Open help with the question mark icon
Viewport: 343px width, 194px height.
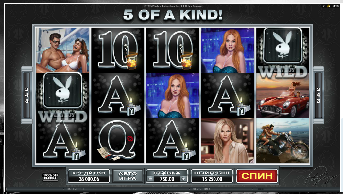[x=323, y=6]
